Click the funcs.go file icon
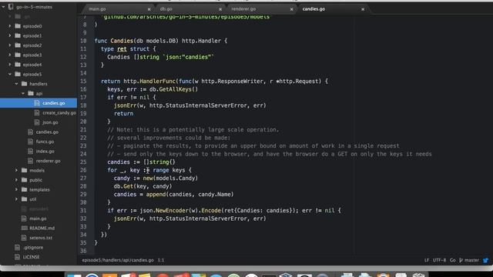Viewport: 493px width, 277px height. pyautogui.click(x=30, y=142)
